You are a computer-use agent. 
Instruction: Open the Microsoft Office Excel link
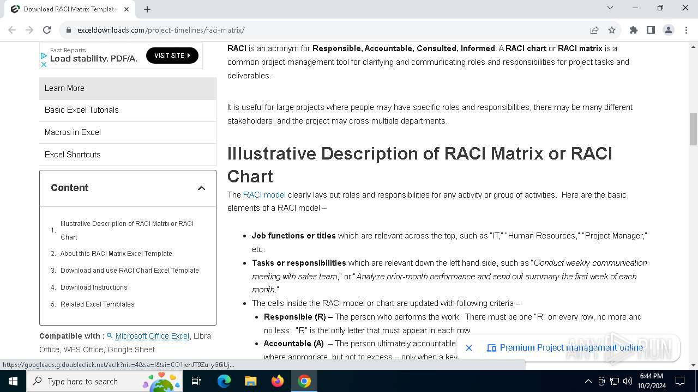pos(152,336)
